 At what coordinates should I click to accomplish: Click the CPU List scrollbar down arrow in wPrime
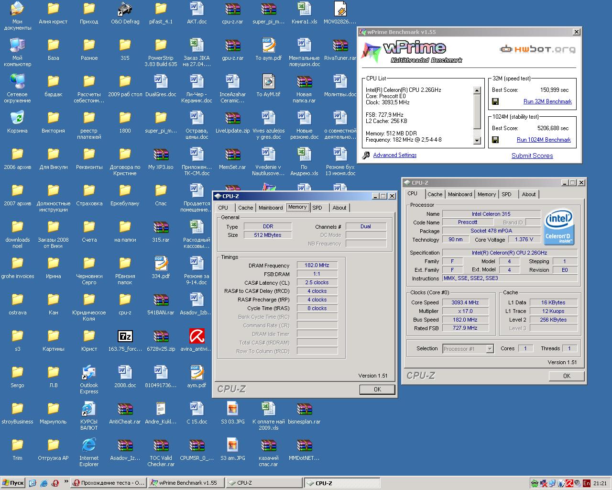(477, 141)
